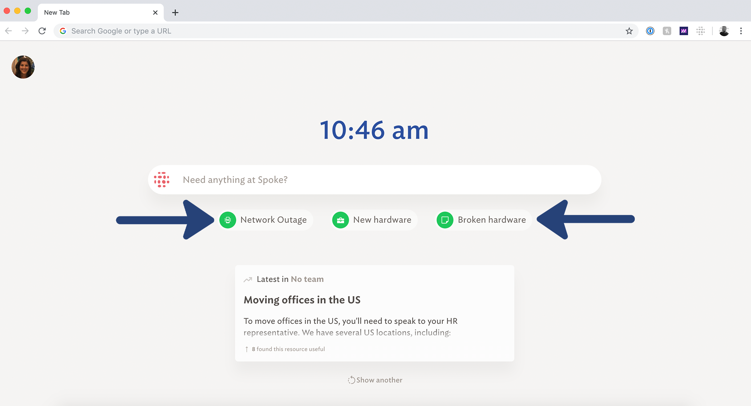Select the New hardware shortcut
This screenshot has width=751, height=406.
point(374,220)
